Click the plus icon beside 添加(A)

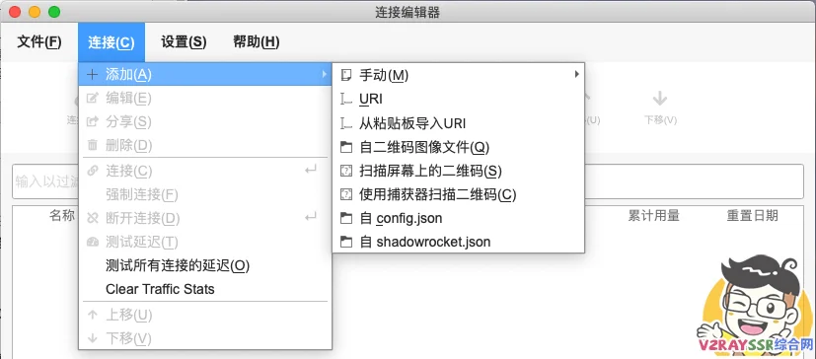(92, 74)
